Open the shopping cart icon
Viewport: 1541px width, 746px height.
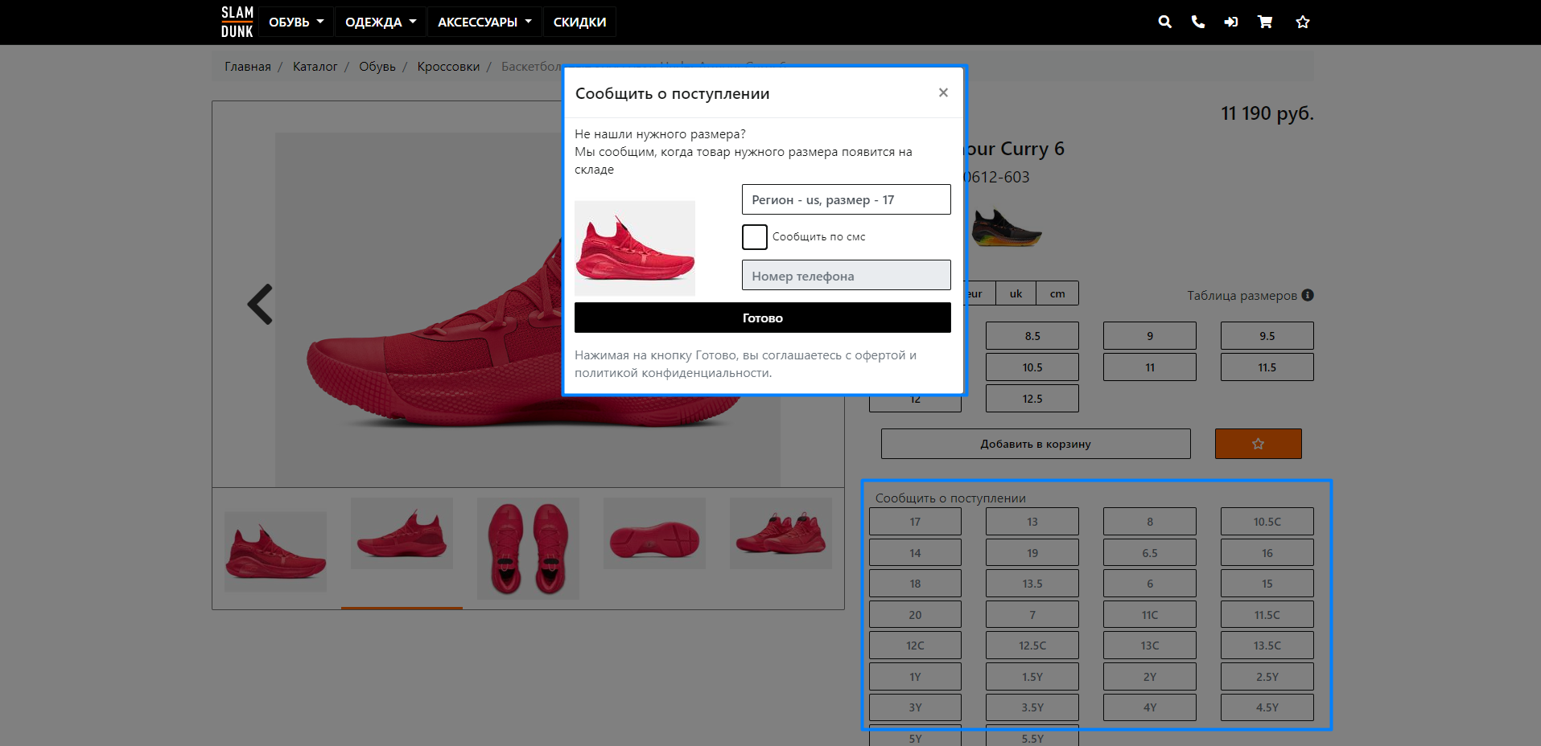(x=1265, y=22)
